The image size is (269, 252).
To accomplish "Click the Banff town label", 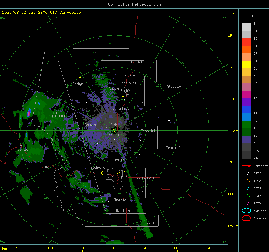I will (x=49, y=167).
